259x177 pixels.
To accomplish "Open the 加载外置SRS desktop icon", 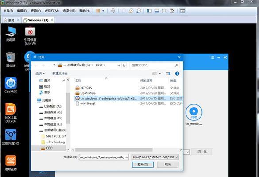I will 11,137.
